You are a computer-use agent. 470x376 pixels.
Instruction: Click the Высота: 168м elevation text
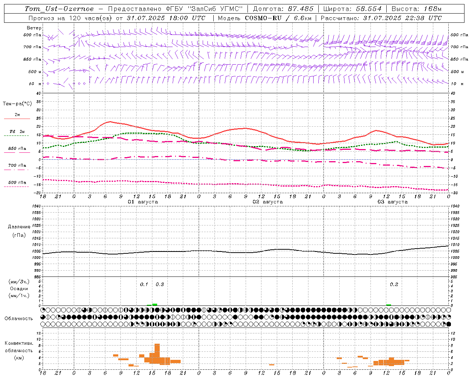[x=416, y=9]
